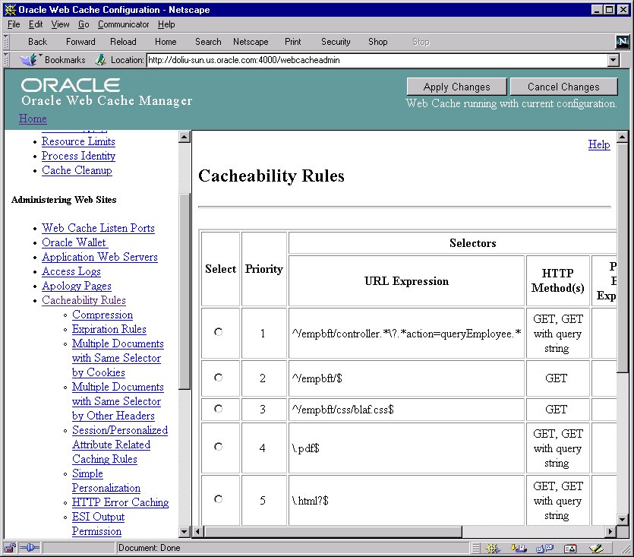Open the View menu
The image size is (634, 557).
pos(60,24)
